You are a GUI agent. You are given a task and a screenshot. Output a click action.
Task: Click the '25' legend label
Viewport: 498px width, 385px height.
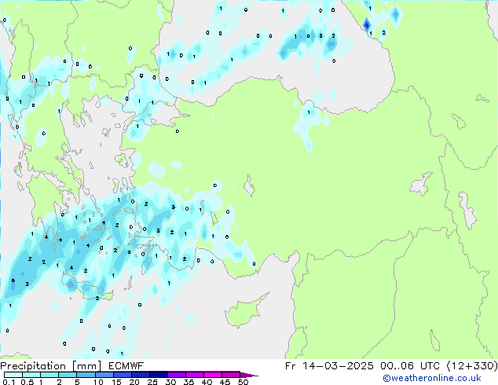coord(152,382)
